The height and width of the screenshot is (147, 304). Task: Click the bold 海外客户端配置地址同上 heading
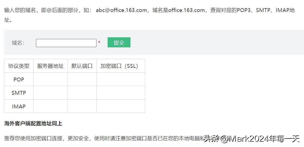click(x=33, y=124)
